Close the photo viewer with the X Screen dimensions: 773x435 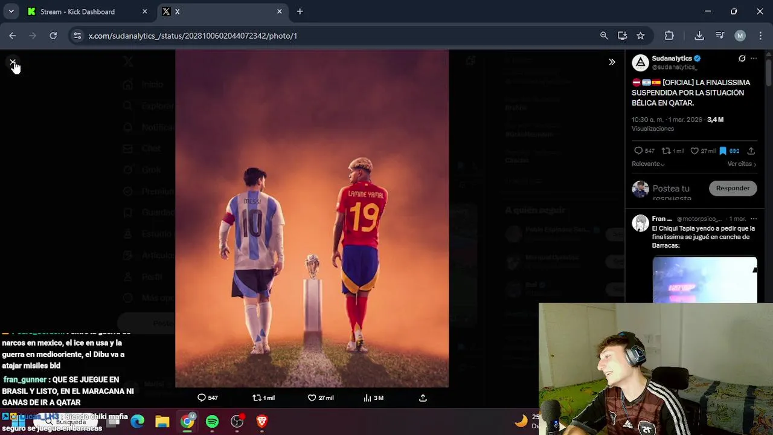[13, 62]
